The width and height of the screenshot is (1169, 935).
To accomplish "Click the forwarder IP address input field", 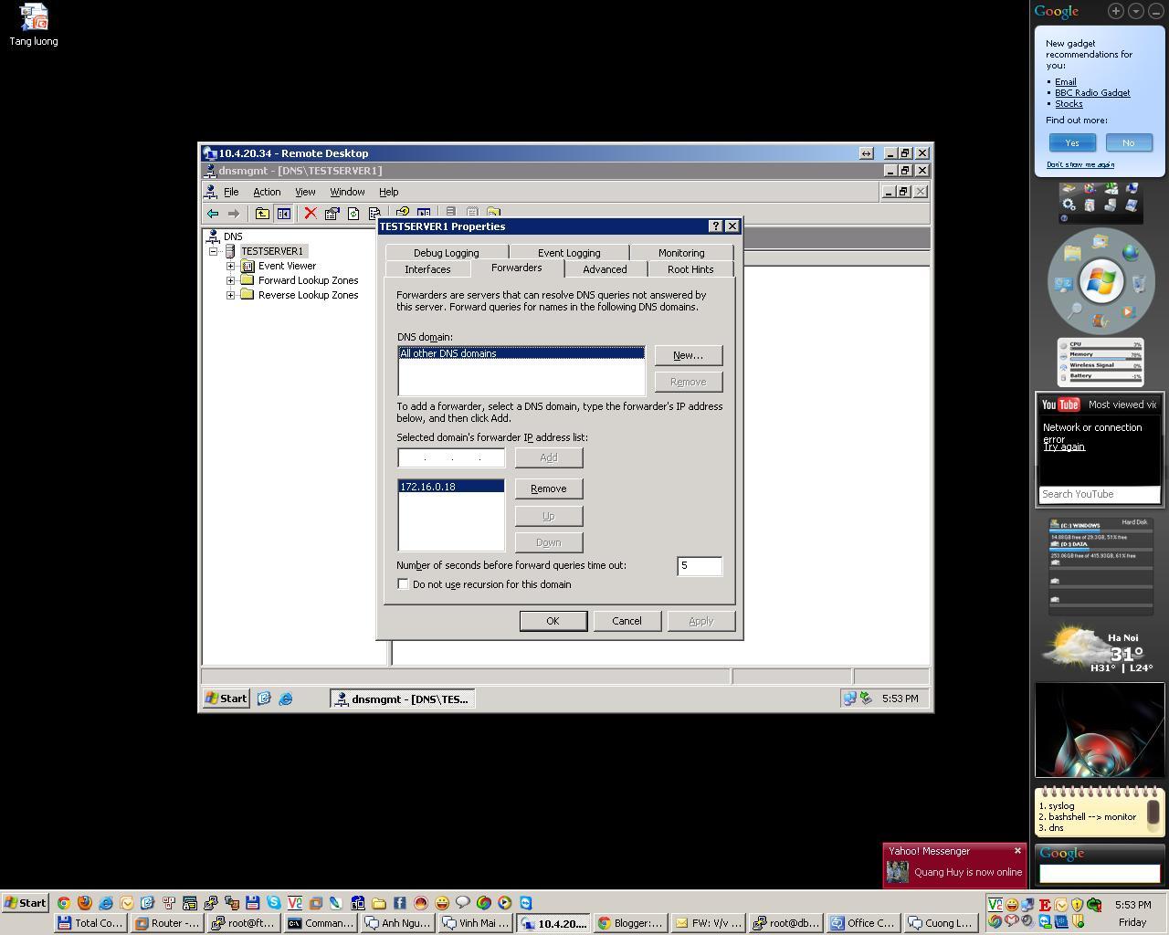I will click(x=450, y=457).
